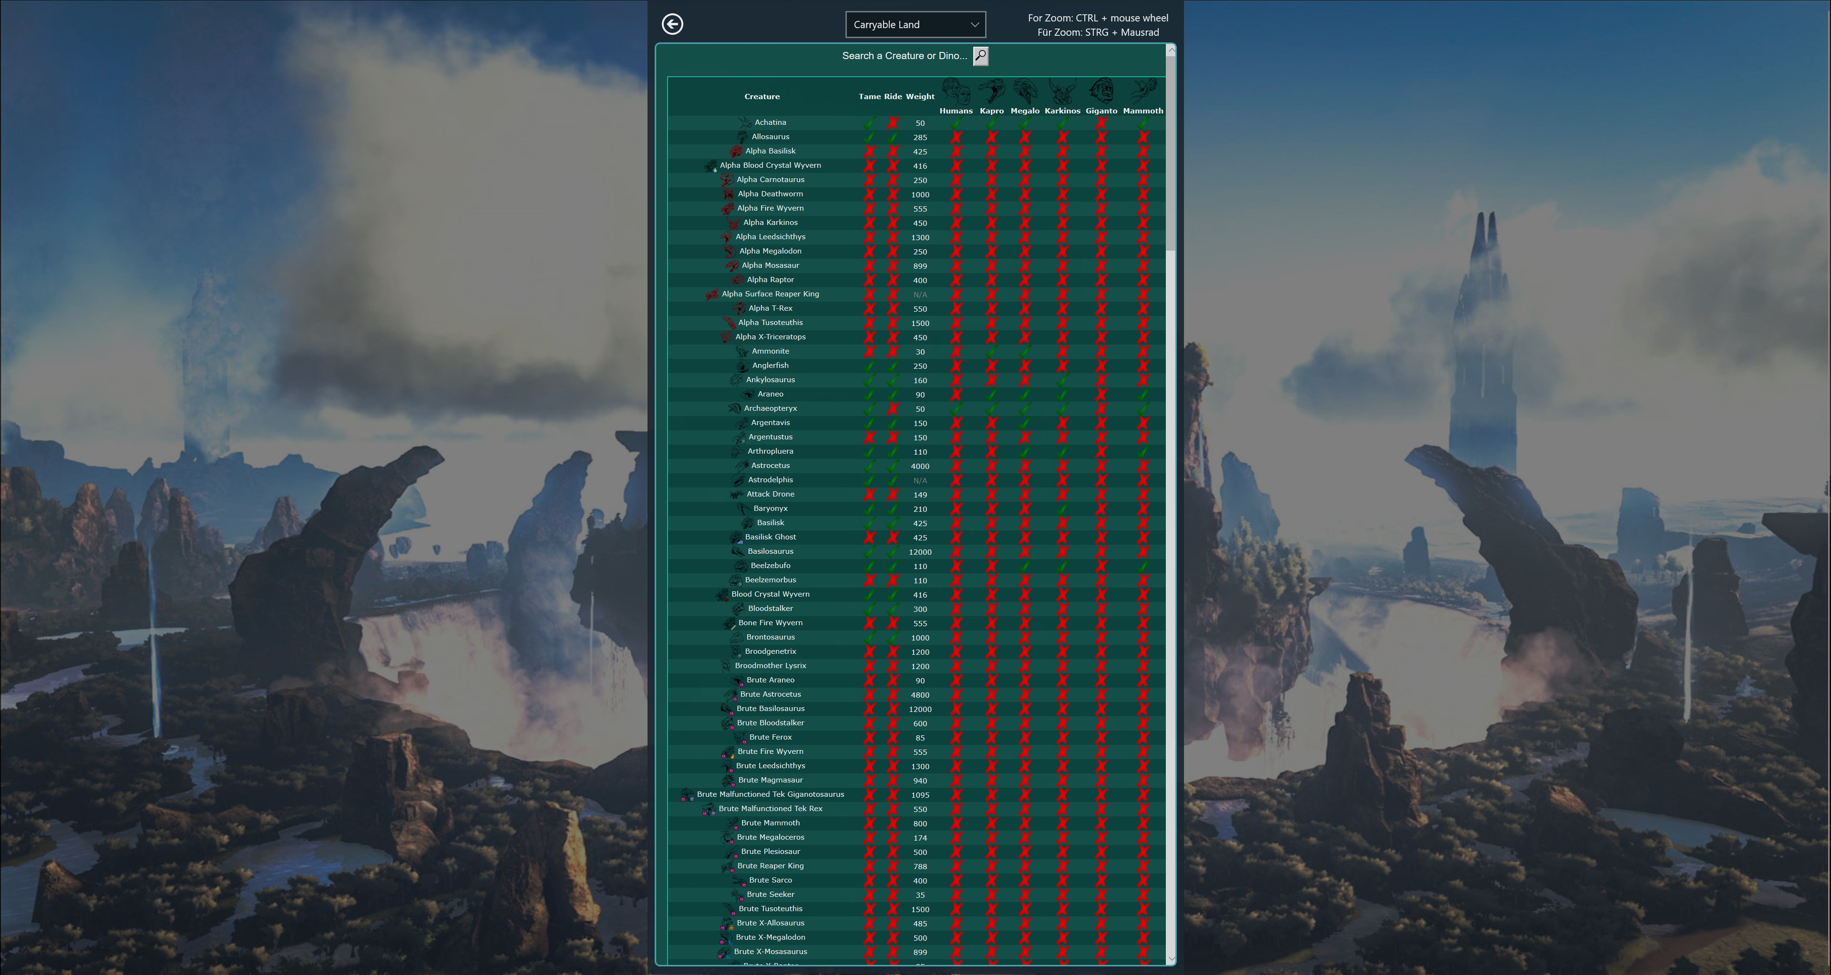Click the magnifying glass search icon
The width and height of the screenshot is (1831, 975).
[980, 55]
